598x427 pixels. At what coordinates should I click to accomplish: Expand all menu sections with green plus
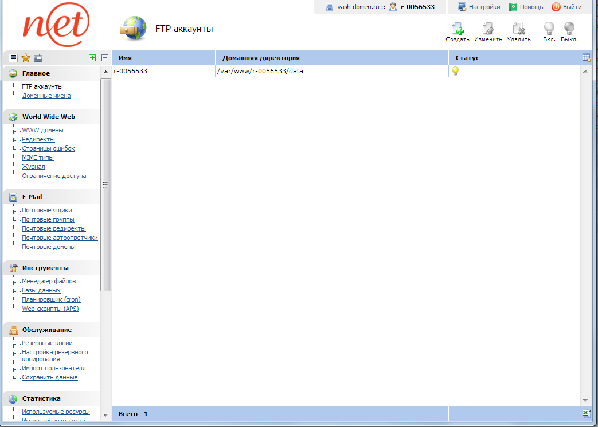click(92, 58)
